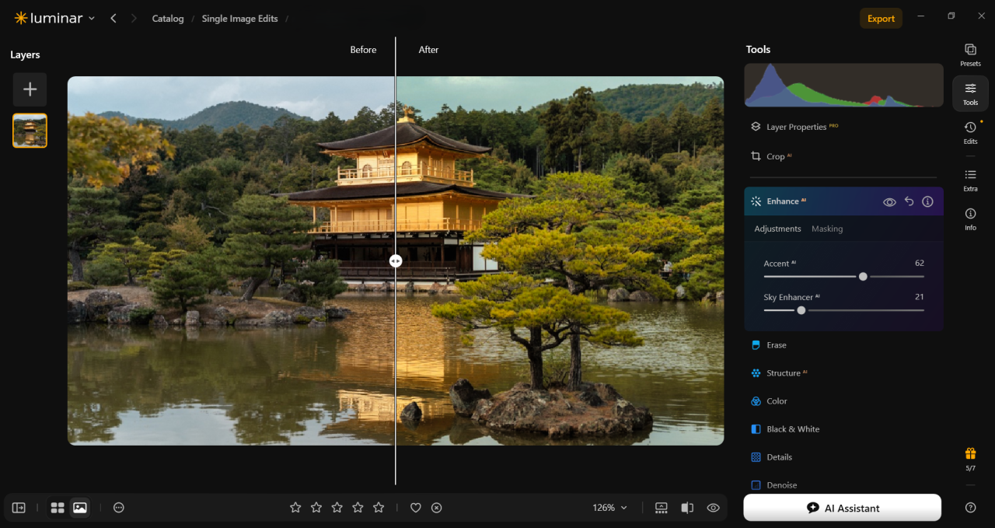Show Enhance tool info
995x528 pixels.
click(x=927, y=201)
